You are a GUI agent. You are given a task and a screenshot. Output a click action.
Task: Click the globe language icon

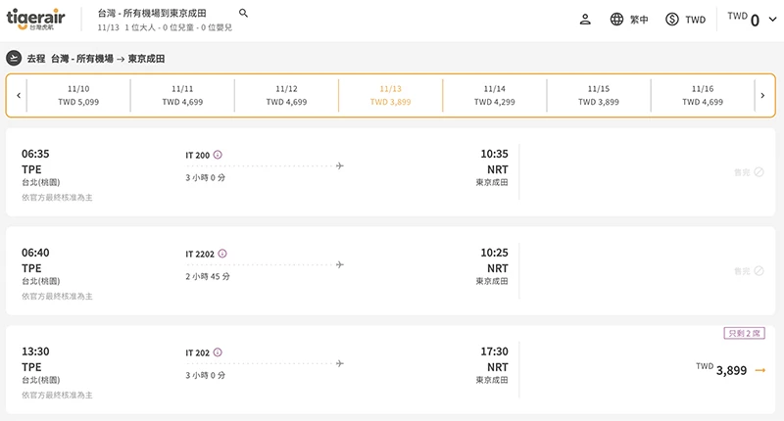(x=616, y=20)
